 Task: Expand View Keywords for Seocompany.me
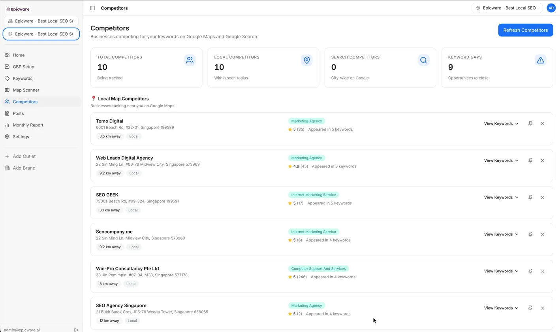[x=501, y=234]
